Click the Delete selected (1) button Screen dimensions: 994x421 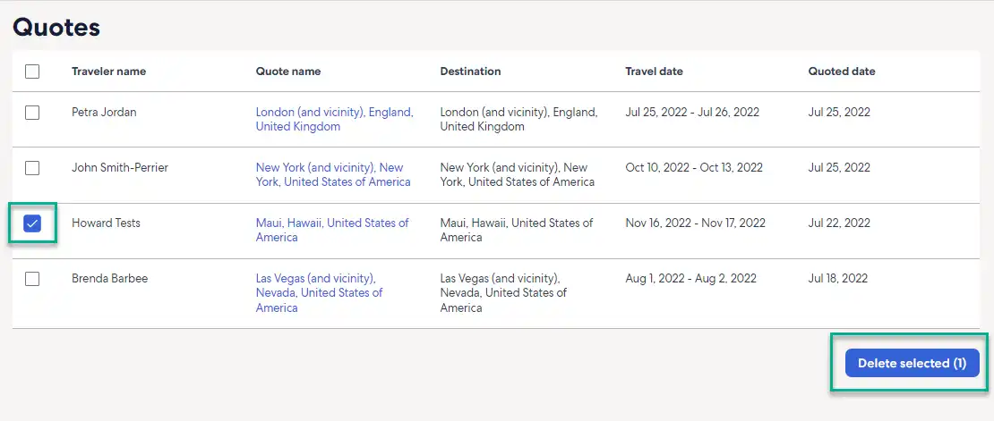913,364
